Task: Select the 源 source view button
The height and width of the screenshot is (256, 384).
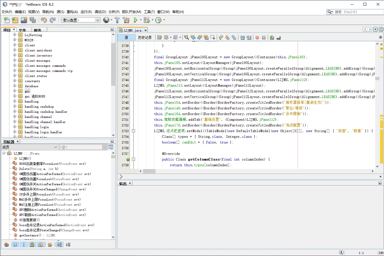Action: 126,38
